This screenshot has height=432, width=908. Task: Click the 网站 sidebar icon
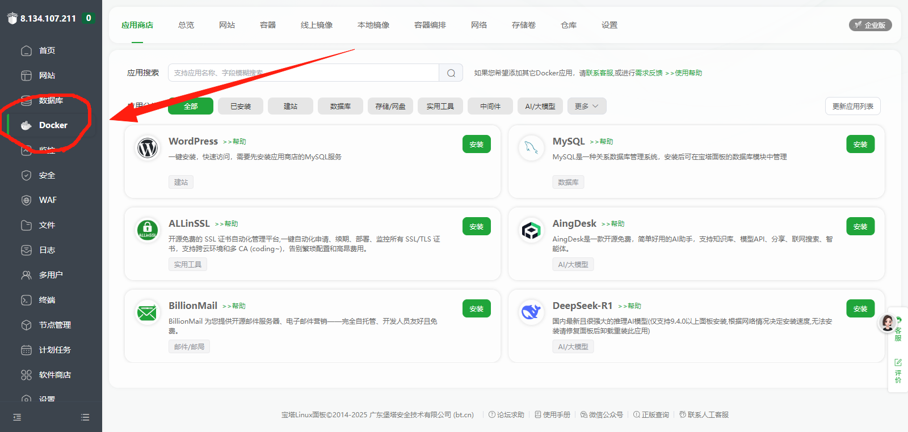(x=26, y=75)
